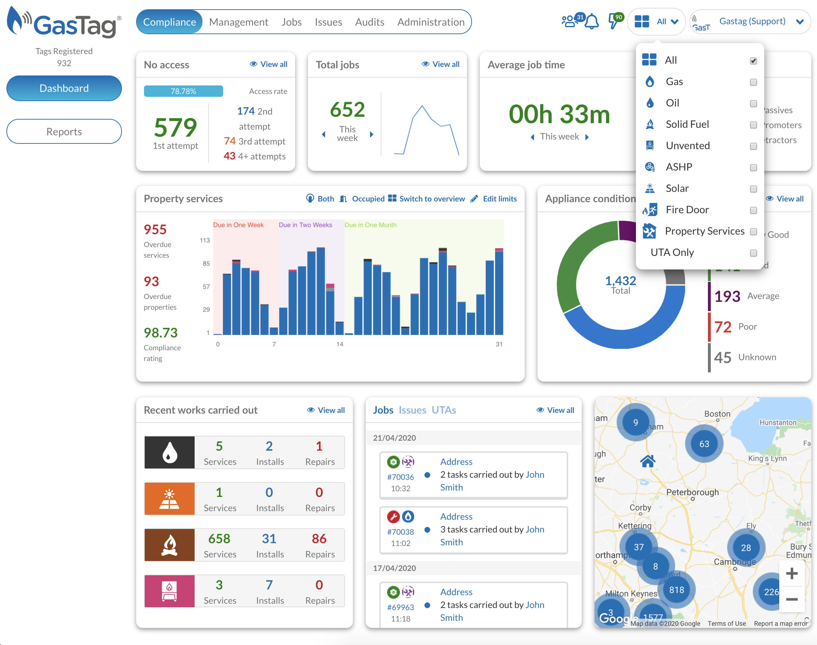The image size is (817, 645).
Task: Click the Total jobs line chart
Action: coord(426,130)
